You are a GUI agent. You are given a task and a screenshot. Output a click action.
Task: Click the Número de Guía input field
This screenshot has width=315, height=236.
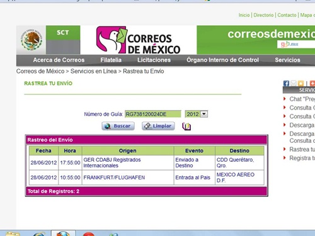153,114
